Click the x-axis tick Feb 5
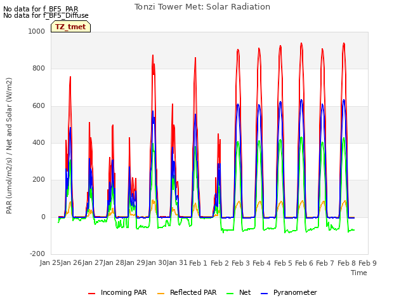Screen dimensions: 406x305 click(x=283, y=263)
